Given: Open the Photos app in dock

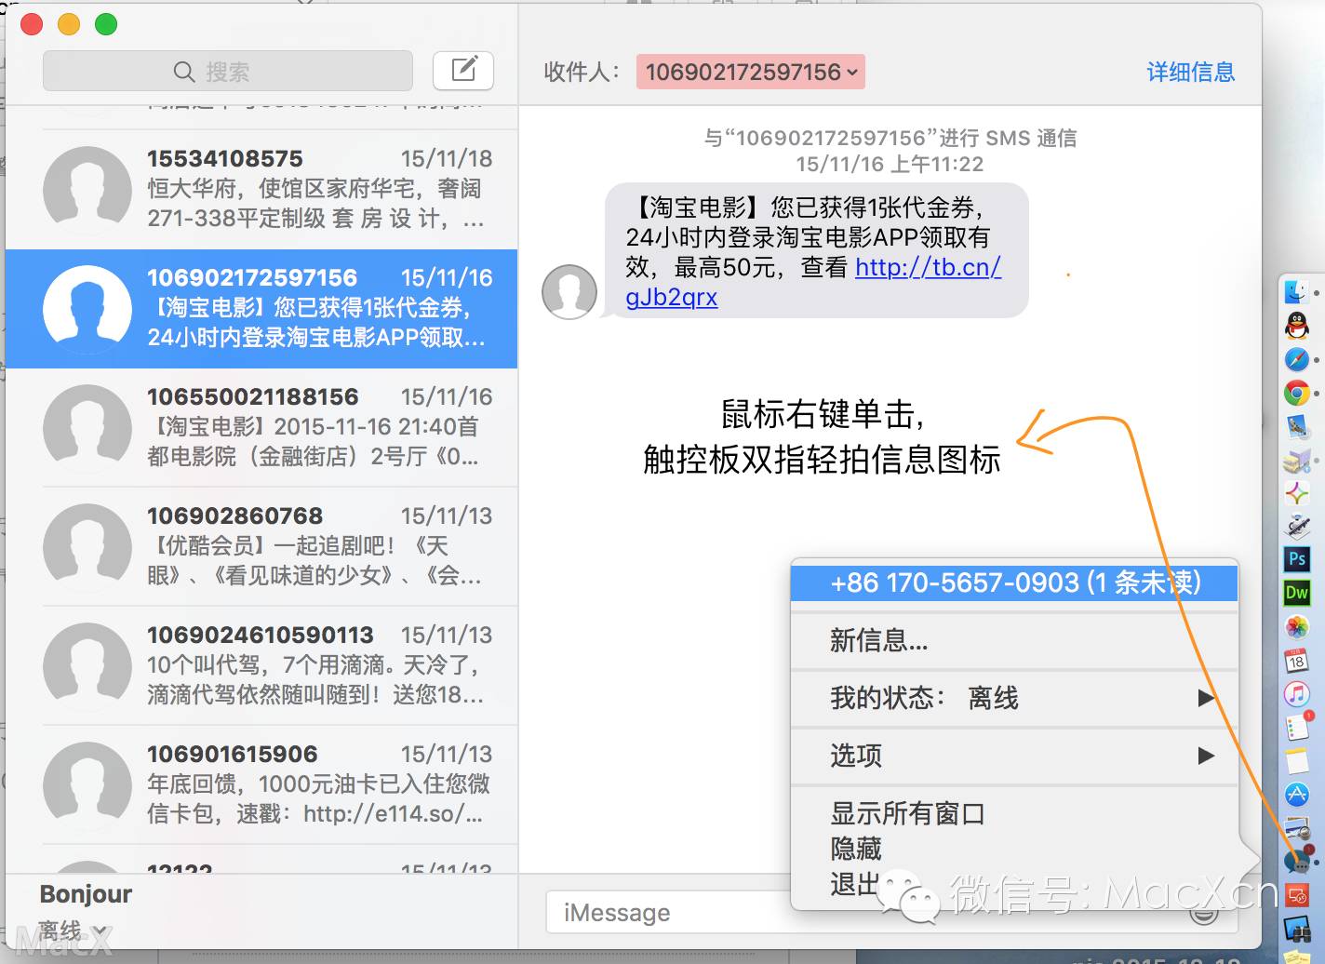Looking at the screenshot, I should (1296, 626).
